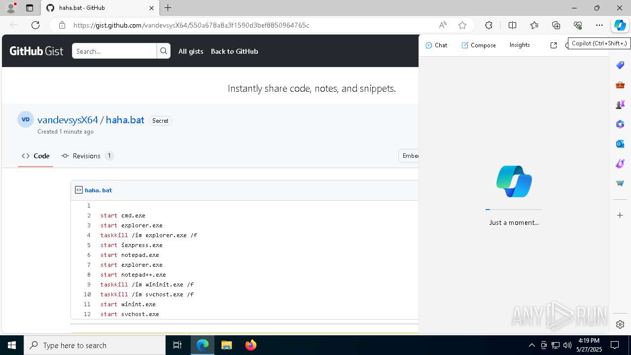Switch to the Chat tab in Copilot
The height and width of the screenshot is (355, 631).
[x=436, y=45]
